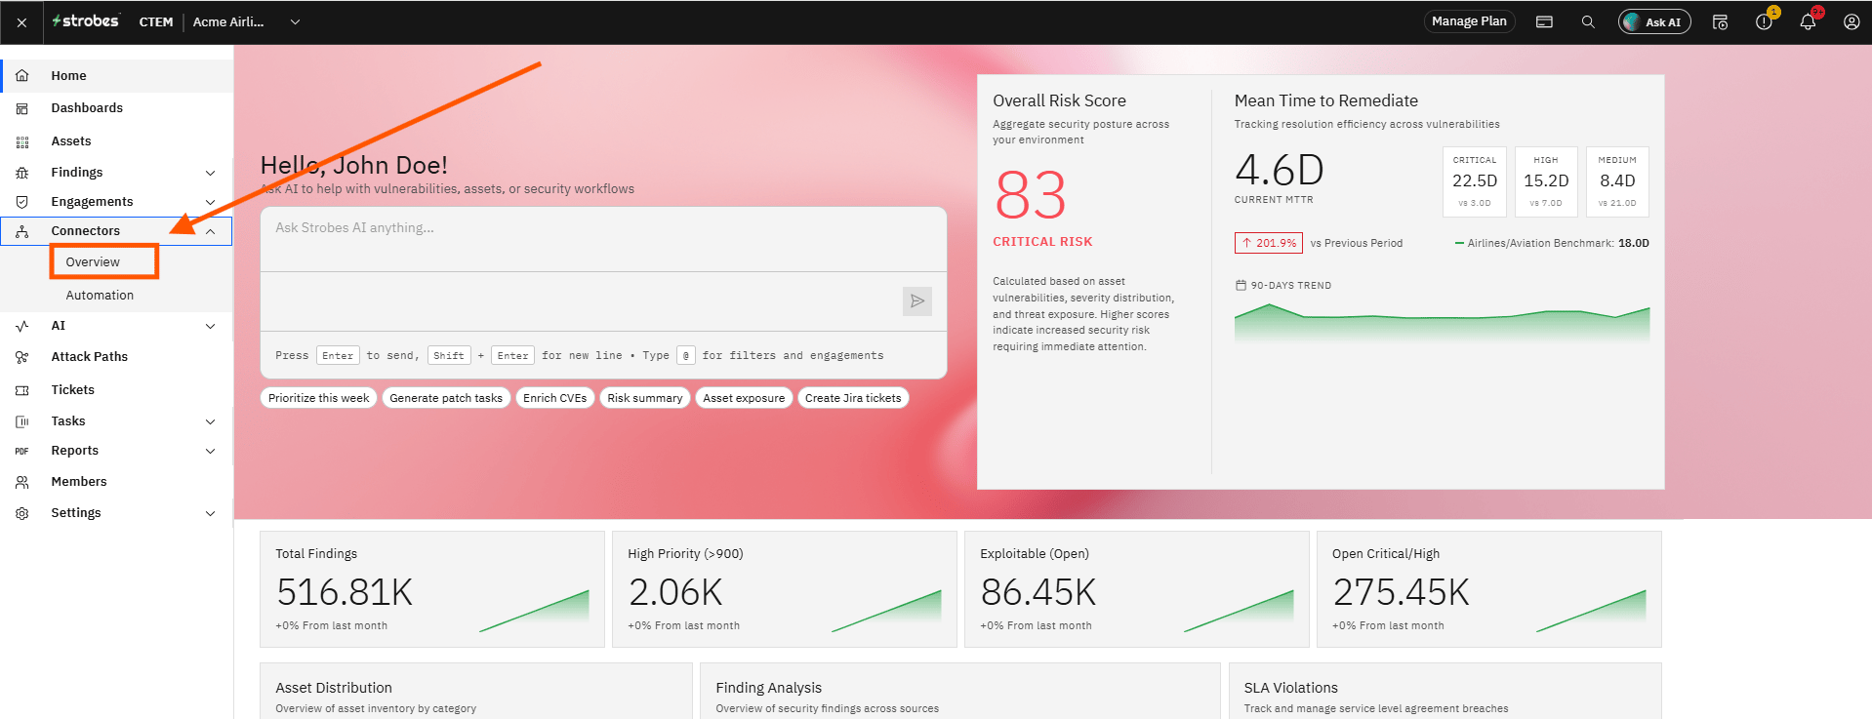Click the Connectors network icon
The image size is (1872, 719).
coord(21,231)
